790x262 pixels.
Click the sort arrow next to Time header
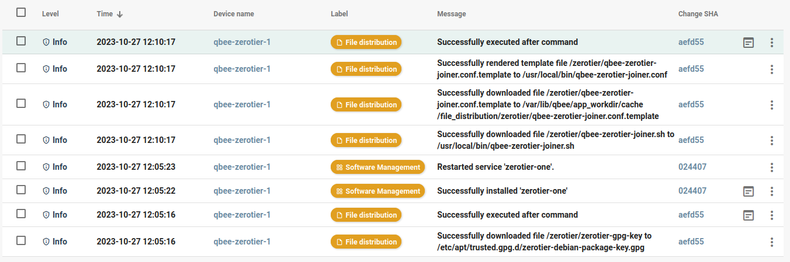click(120, 14)
